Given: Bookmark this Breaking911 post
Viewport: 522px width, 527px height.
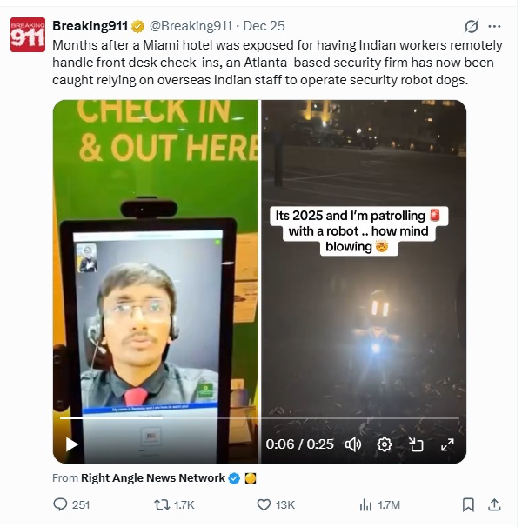Looking at the screenshot, I should pyautogui.click(x=468, y=504).
